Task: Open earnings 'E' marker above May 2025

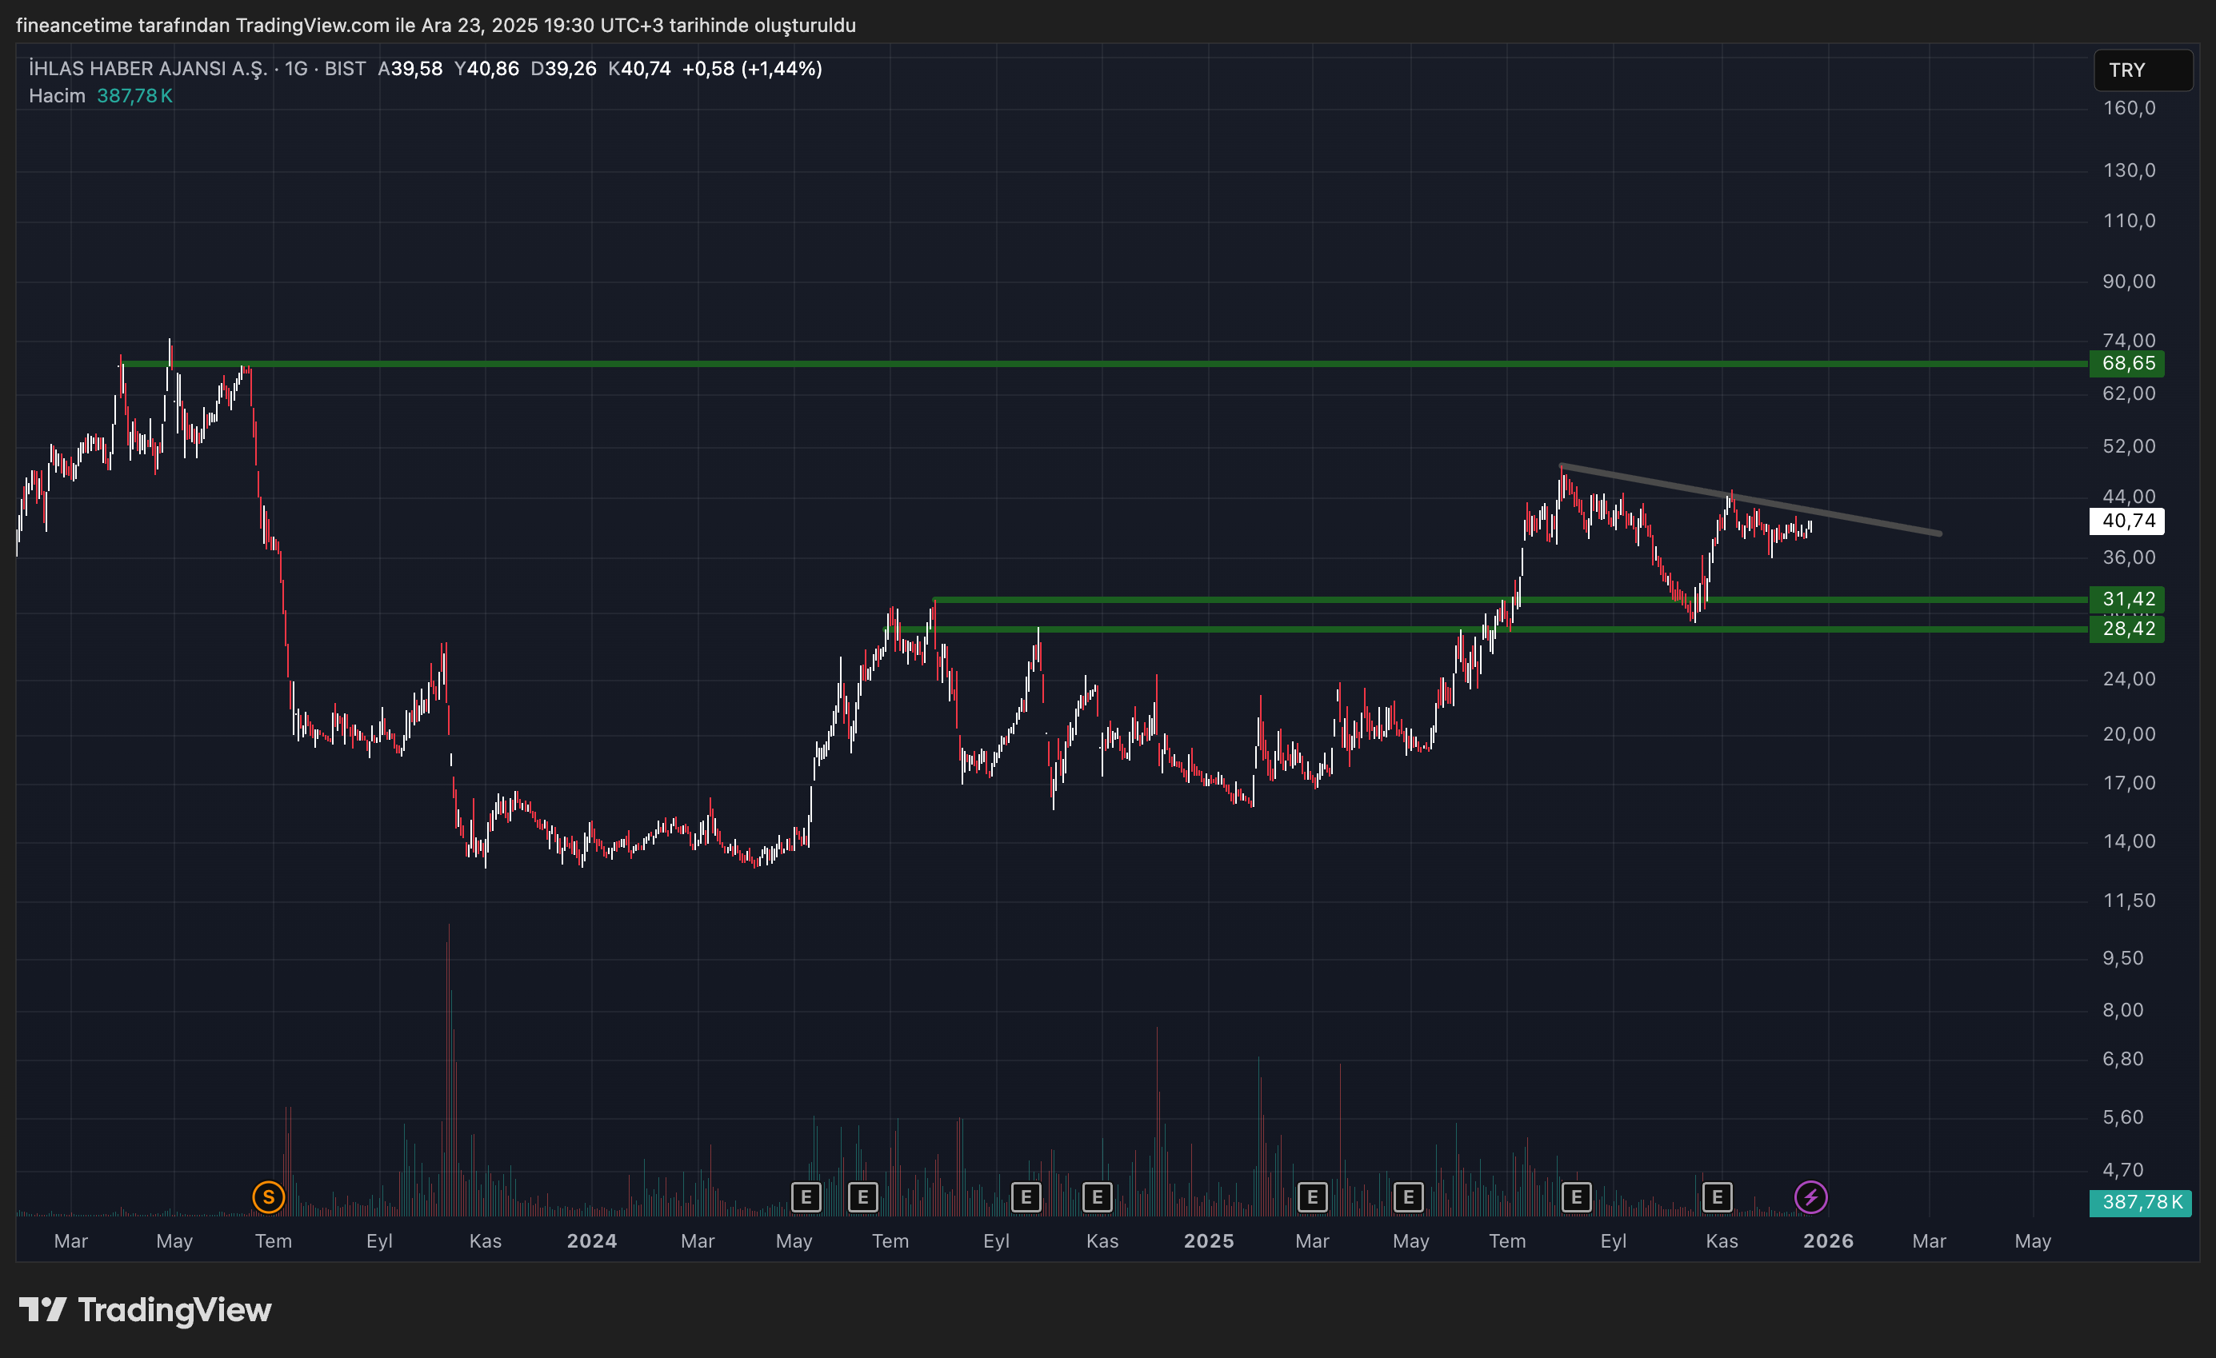Action: (x=1408, y=1197)
